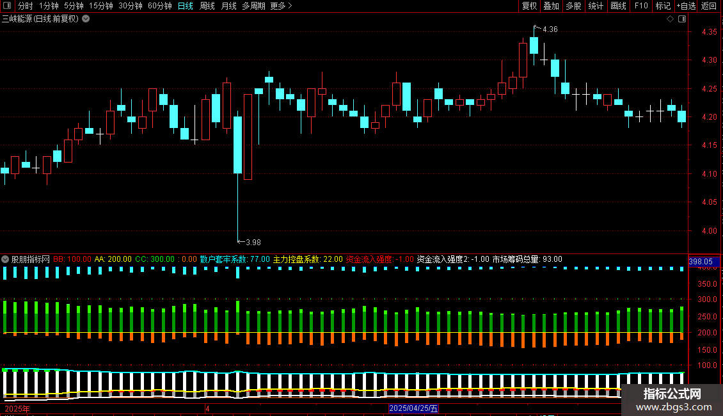Click the diamond icon above the chart
The width and height of the screenshot is (723, 416).
670,19
